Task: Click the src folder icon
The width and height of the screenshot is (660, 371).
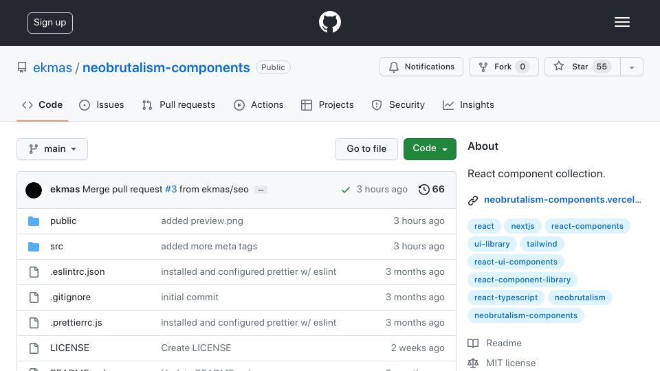Action: click(x=34, y=247)
